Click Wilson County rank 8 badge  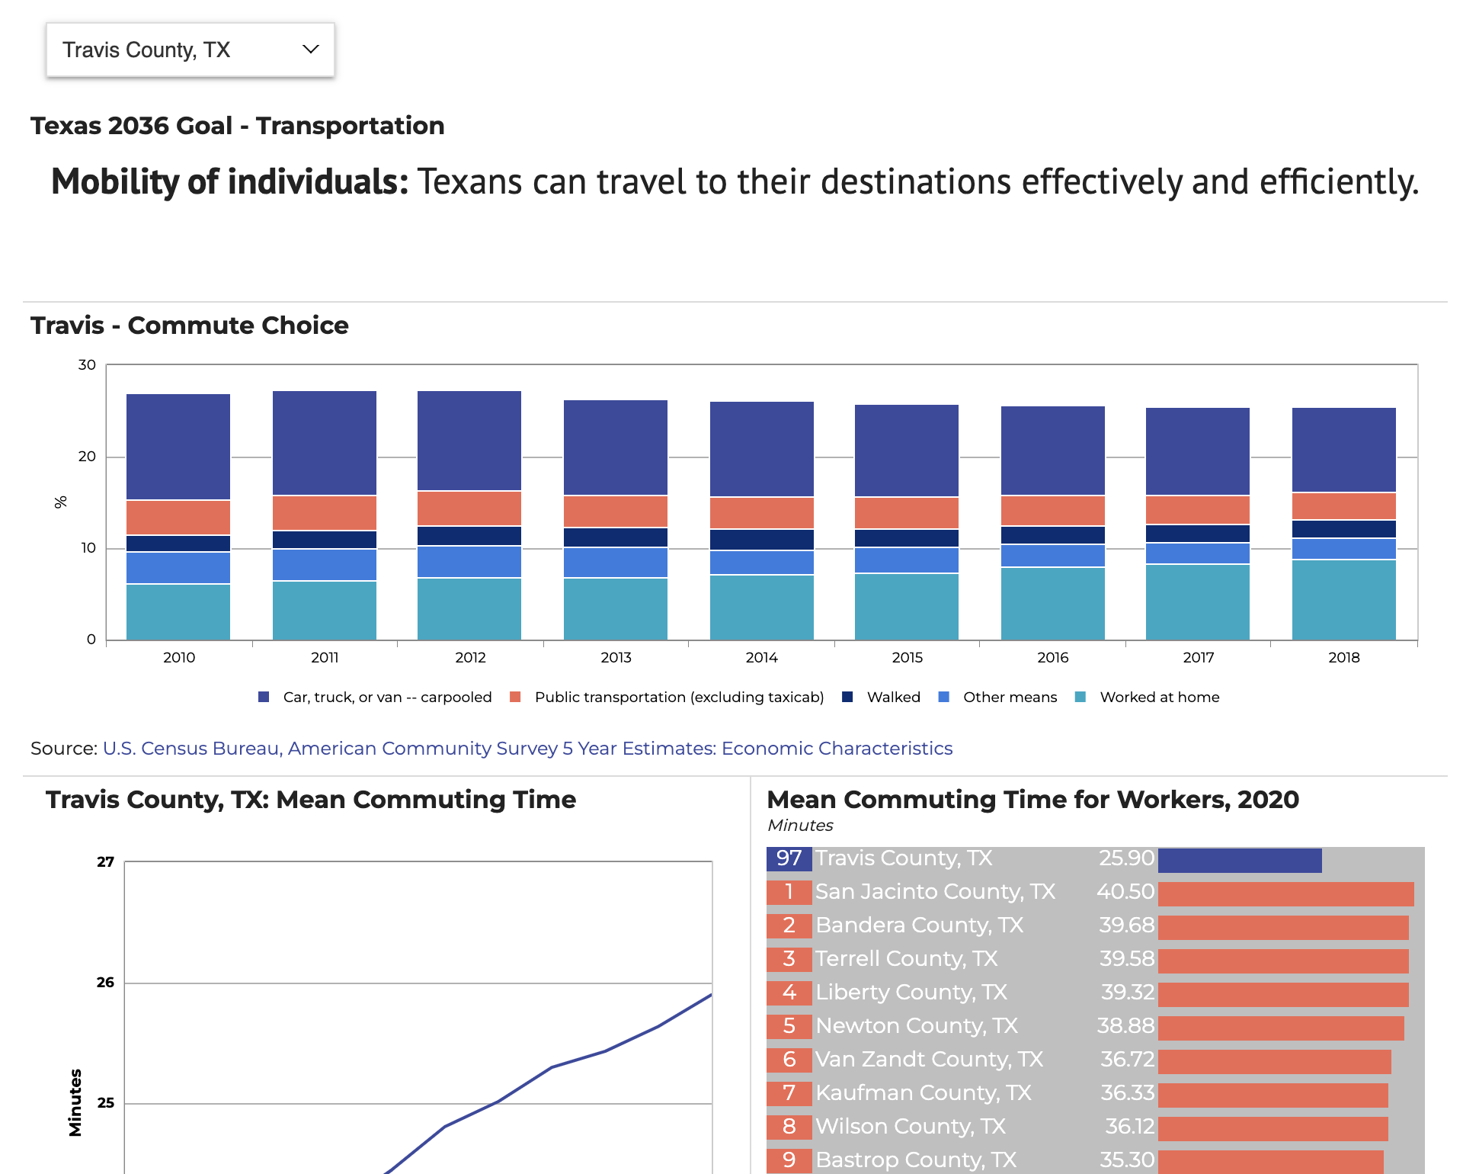pos(789,1127)
